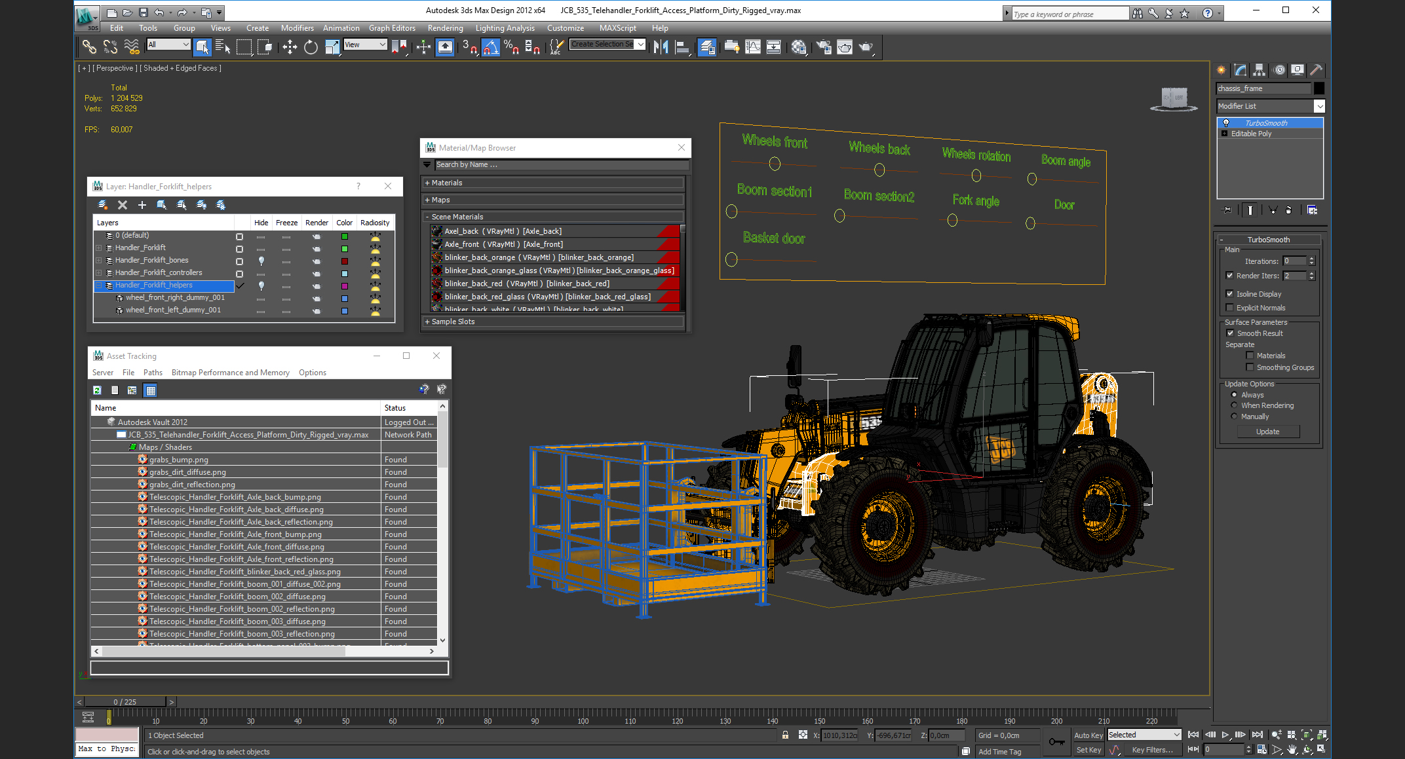Screen dimensions: 1405x759
Task: Click the Search by Name field
Action: [562, 164]
